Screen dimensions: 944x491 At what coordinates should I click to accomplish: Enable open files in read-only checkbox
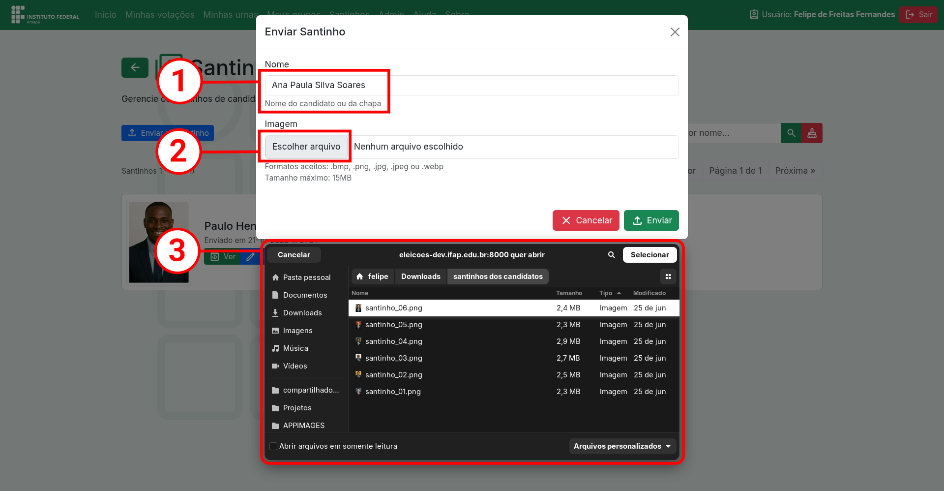click(273, 446)
